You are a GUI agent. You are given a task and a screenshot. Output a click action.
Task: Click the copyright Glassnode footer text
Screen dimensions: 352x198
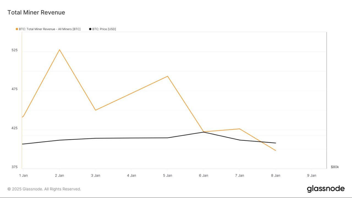point(44,189)
